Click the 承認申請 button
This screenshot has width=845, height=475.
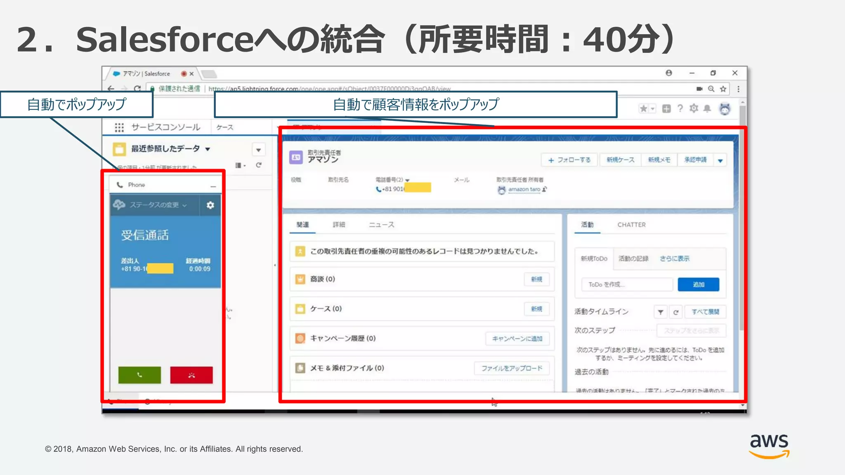(x=695, y=160)
